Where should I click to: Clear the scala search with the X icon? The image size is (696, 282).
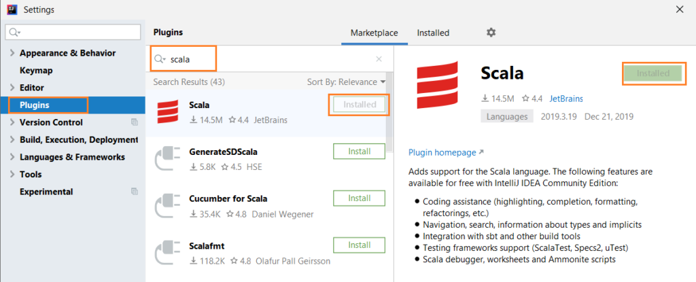379,59
